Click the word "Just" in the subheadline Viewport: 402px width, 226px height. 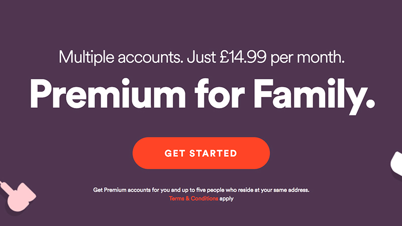click(201, 57)
